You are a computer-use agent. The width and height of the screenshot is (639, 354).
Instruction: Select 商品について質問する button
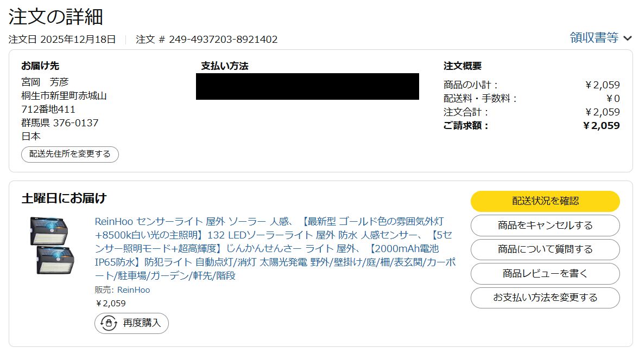click(545, 249)
